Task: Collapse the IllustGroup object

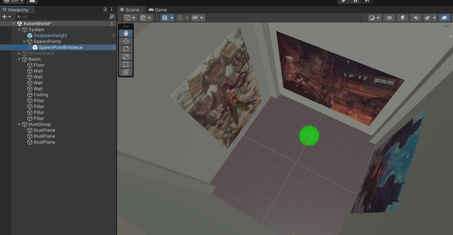Action: 19,124
